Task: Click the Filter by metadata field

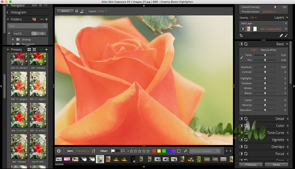Action: 205,151
